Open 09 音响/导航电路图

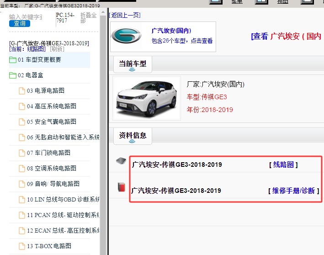click(x=53, y=184)
